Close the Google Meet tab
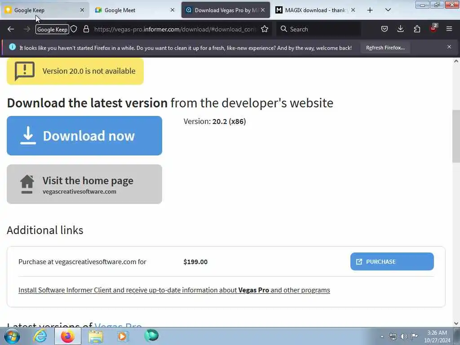Screen dimensions: 460x345 tap(172, 10)
